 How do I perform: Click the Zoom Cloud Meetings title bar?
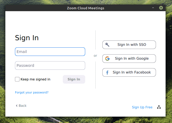(x=85, y=8)
